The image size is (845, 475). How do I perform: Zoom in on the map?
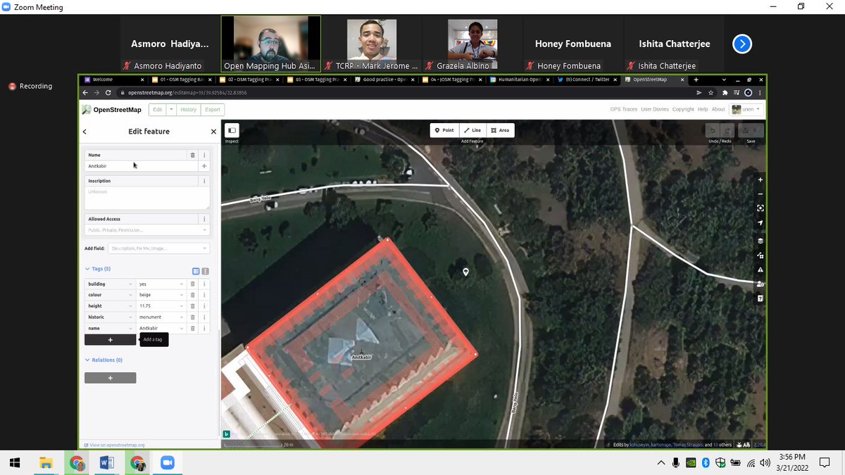tap(760, 179)
